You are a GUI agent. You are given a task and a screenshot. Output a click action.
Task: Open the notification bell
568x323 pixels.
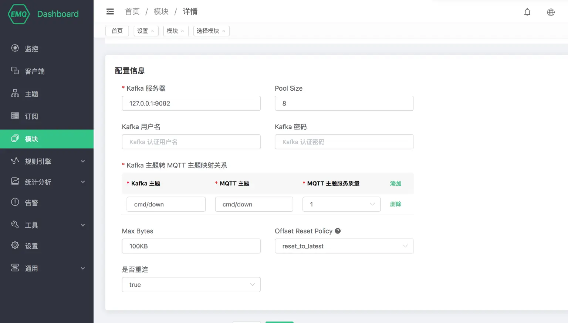click(527, 12)
